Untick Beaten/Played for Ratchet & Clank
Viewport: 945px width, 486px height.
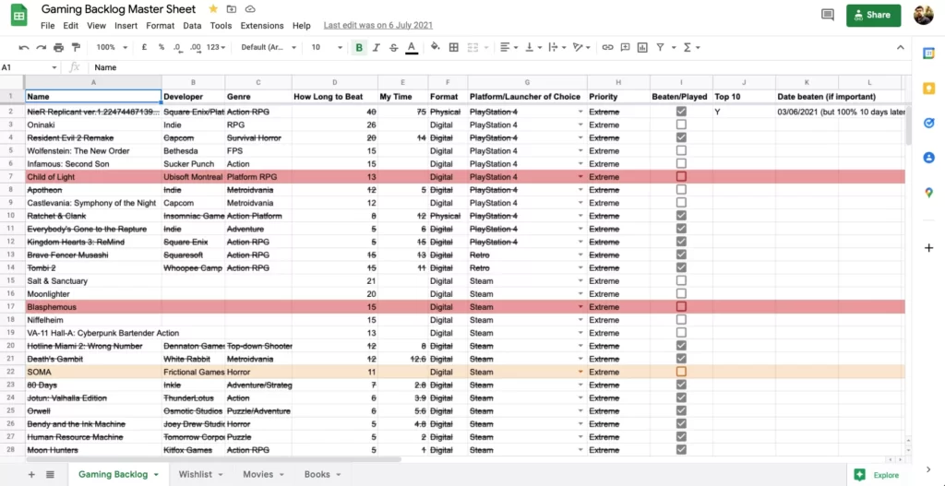click(x=681, y=216)
